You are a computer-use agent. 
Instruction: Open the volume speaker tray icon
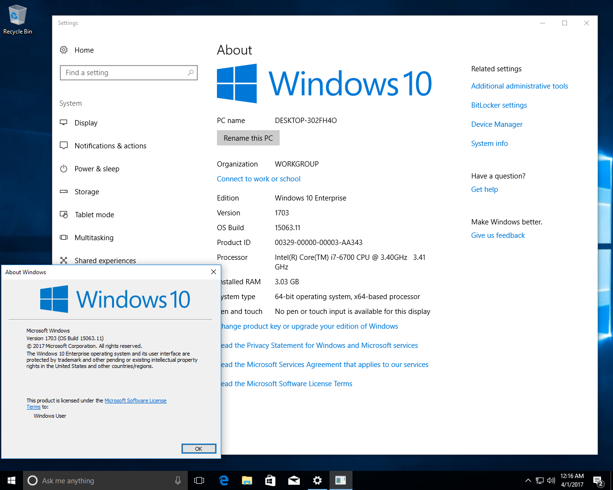point(551,480)
